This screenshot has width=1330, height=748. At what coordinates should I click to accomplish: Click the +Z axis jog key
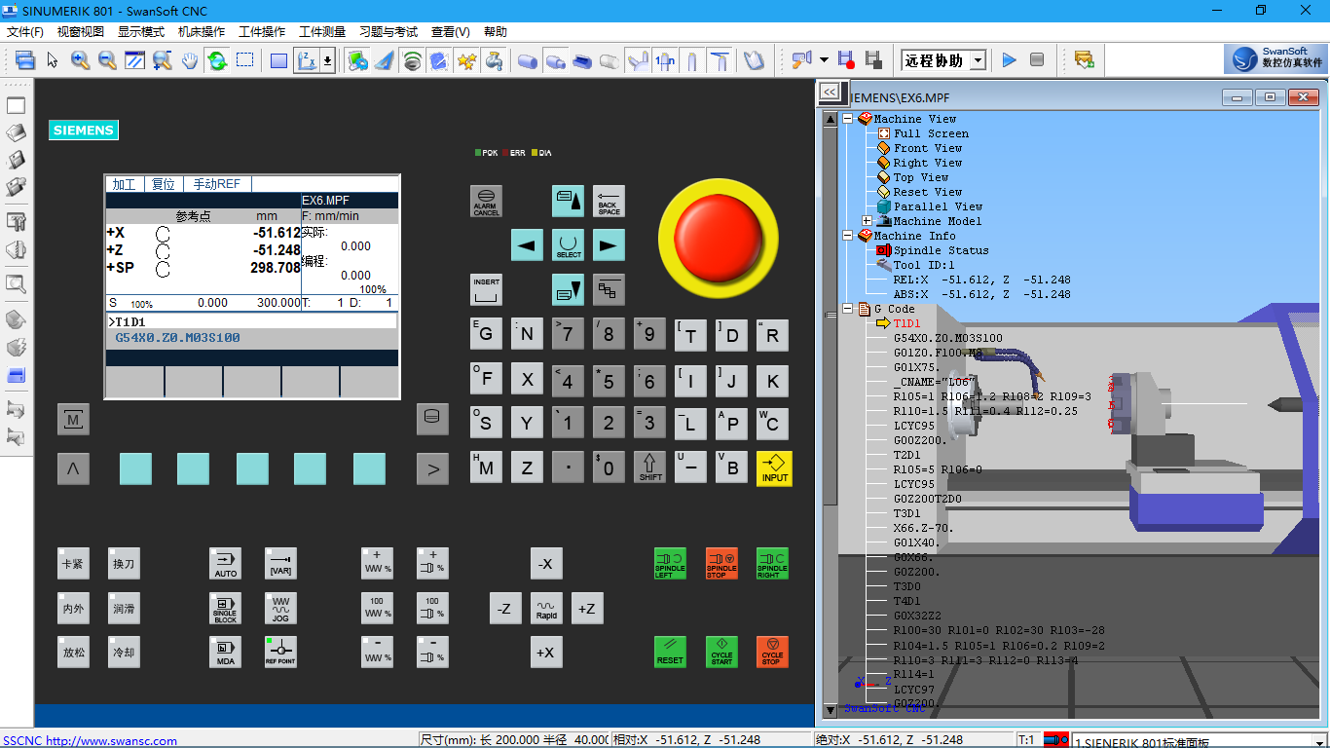coord(587,609)
